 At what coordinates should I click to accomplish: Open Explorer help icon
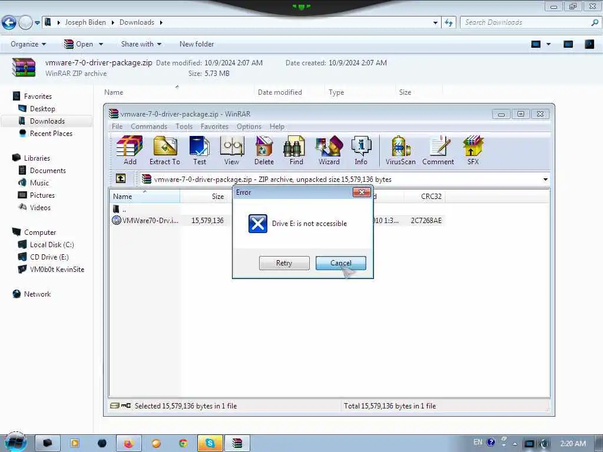tap(589, 44)
